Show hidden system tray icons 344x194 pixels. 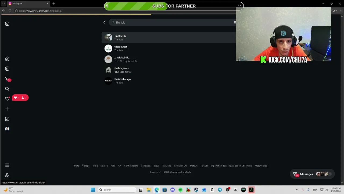(x=297, y=190)
